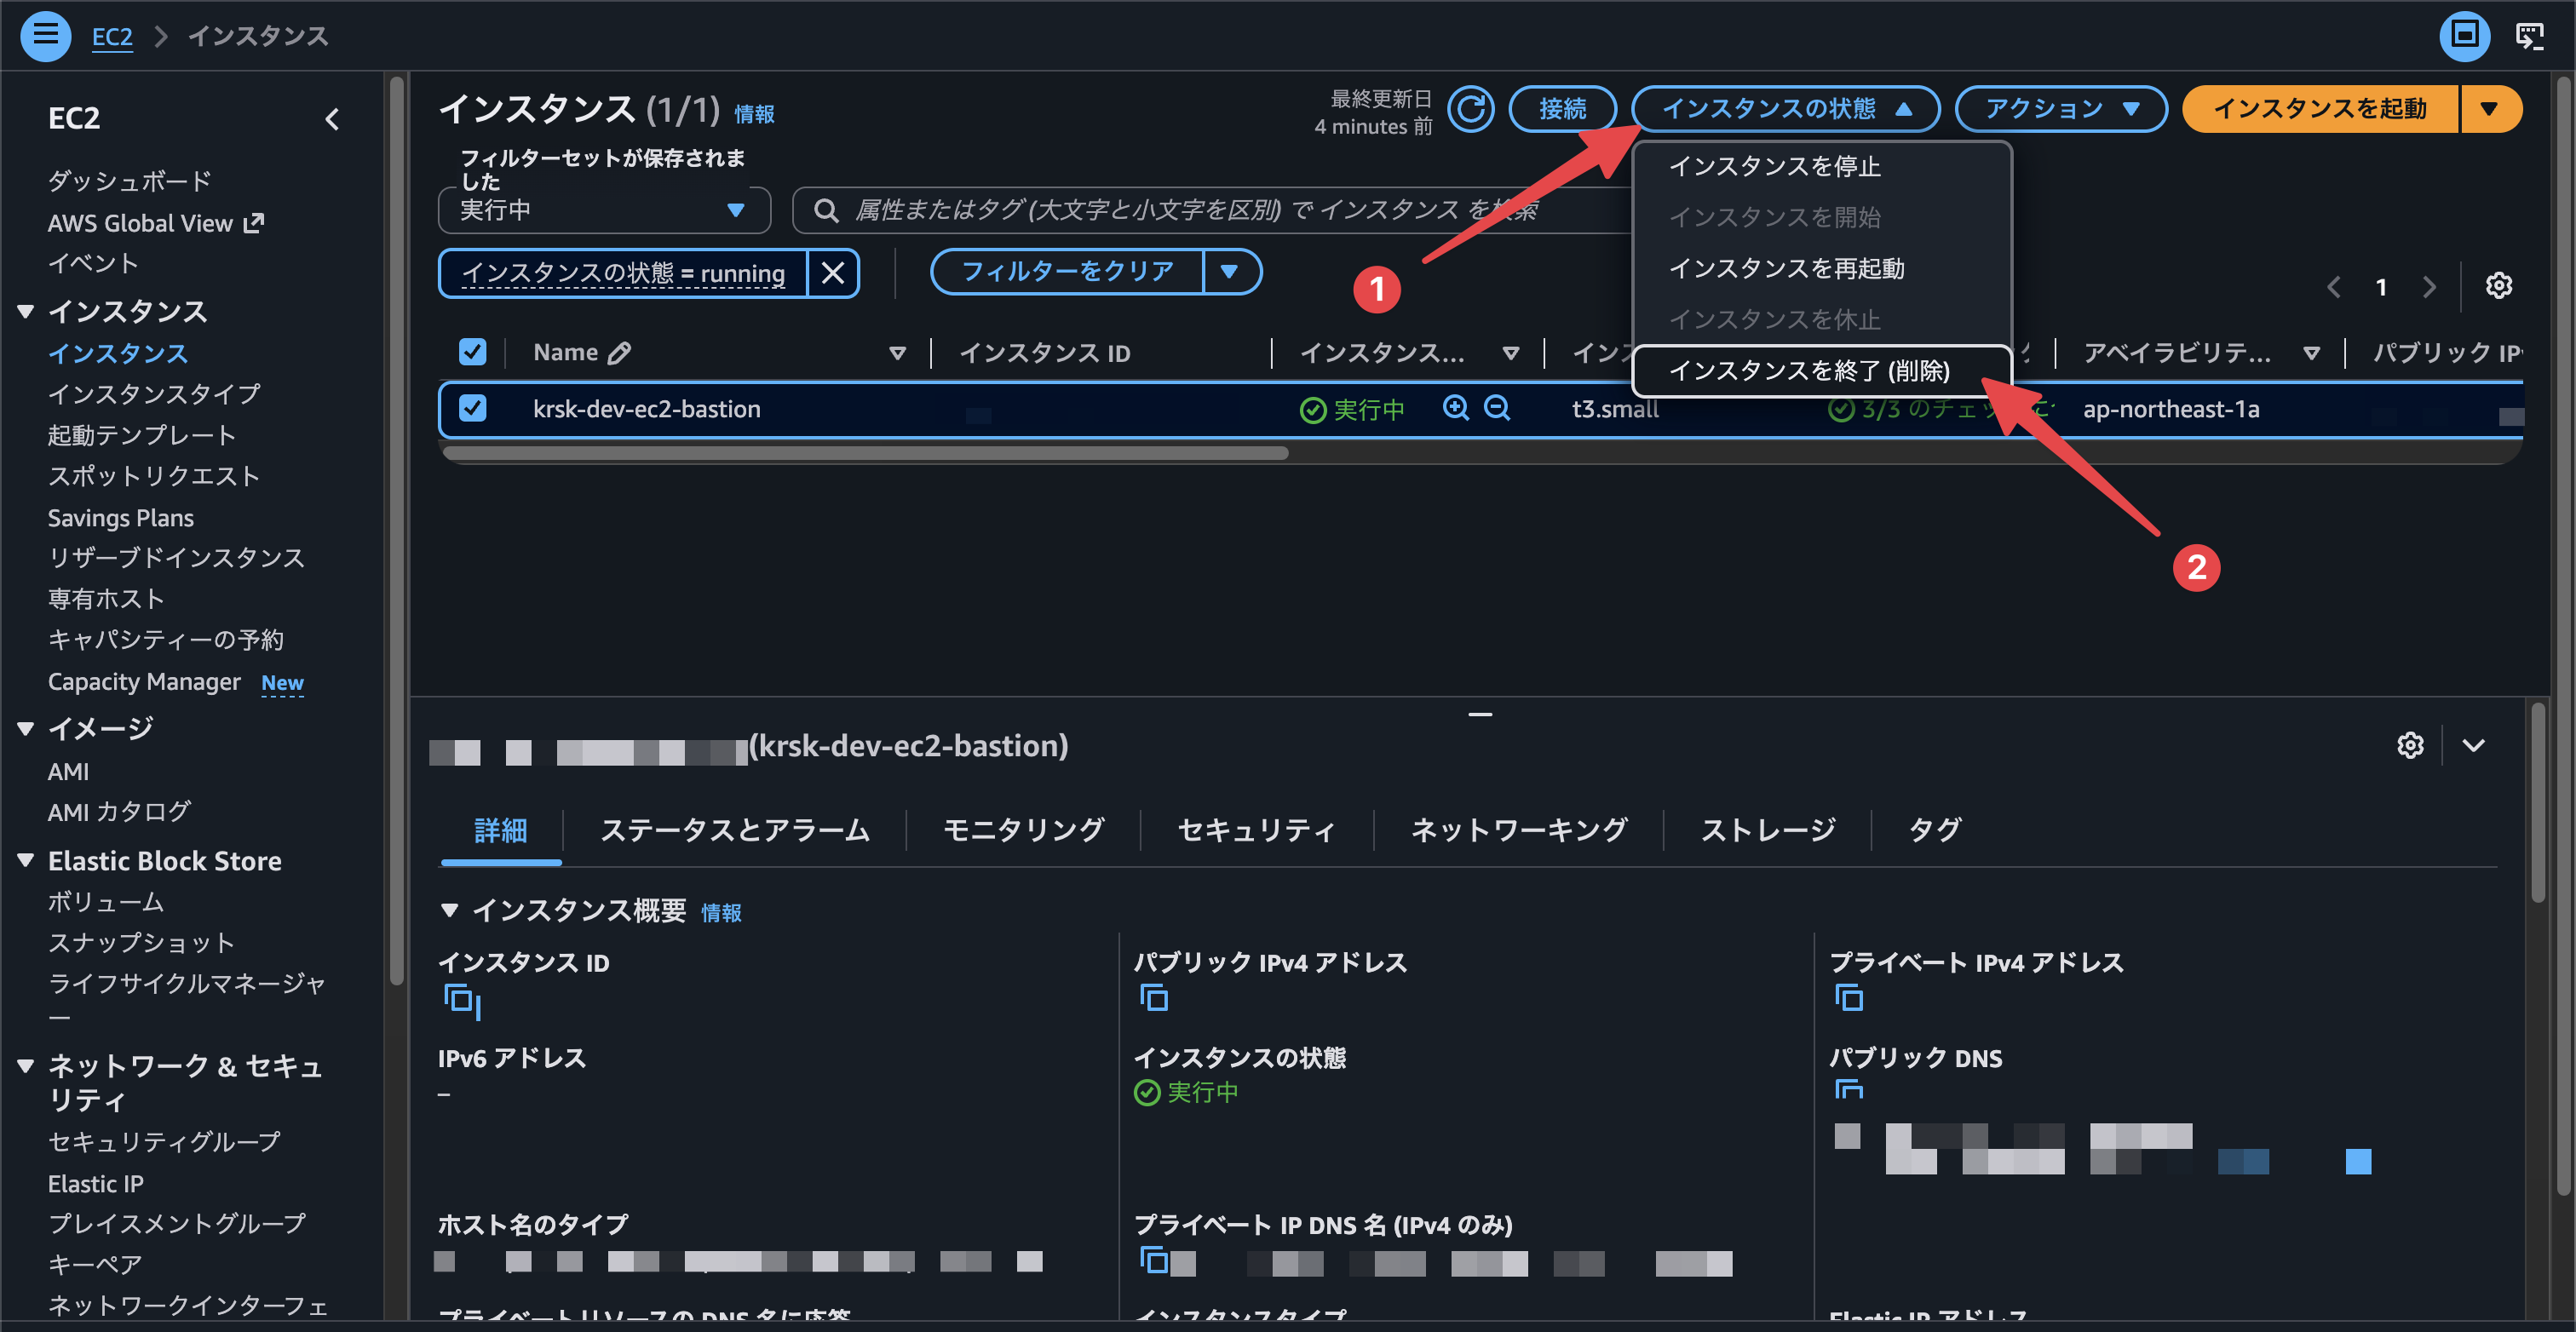Open the EC2 breadcrumb link
2576x1332 pixels.
(x=112, y=37)
